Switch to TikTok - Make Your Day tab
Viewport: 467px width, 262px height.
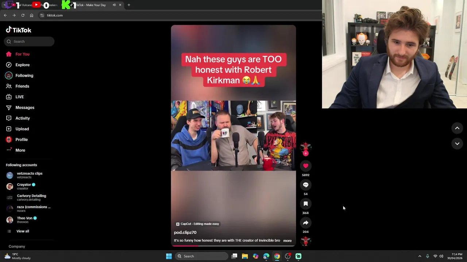coord(91,5)
